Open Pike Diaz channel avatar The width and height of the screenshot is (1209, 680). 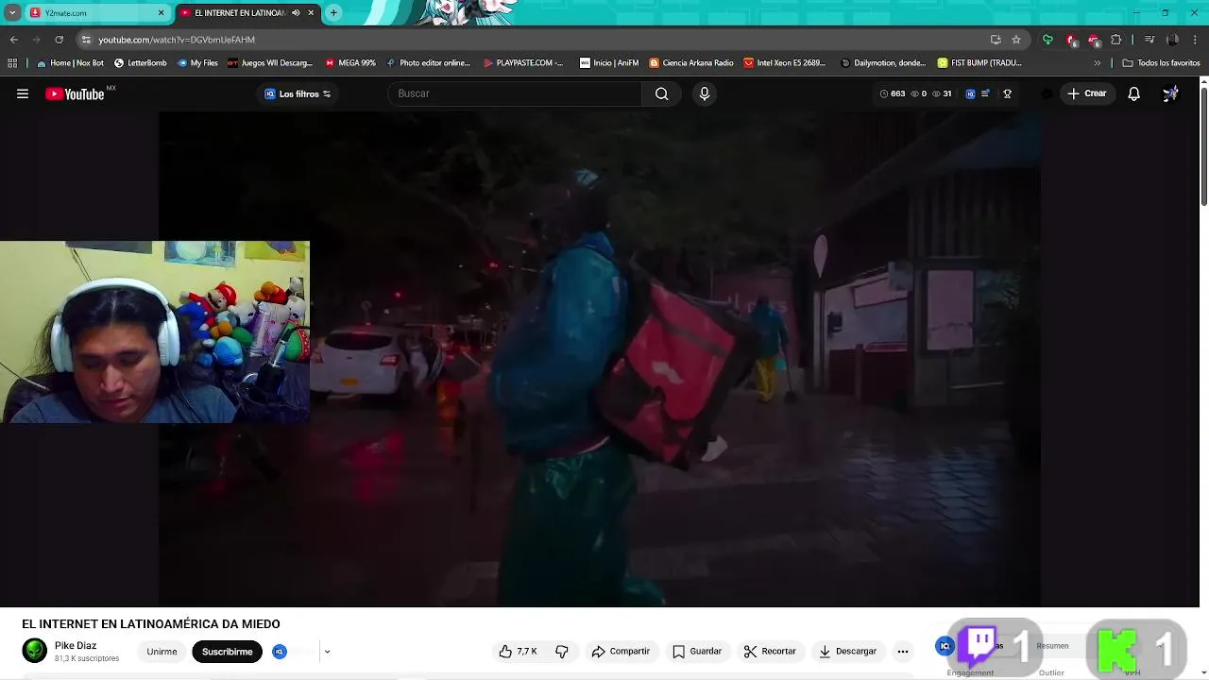point(35,652)
